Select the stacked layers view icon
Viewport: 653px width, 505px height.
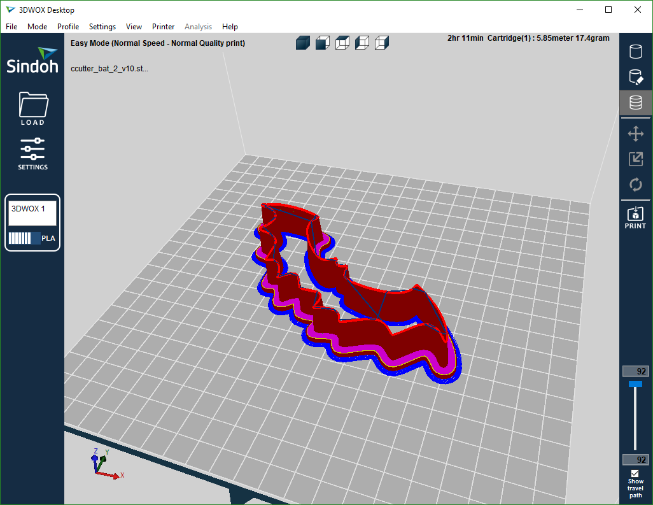tap(635, 103)
